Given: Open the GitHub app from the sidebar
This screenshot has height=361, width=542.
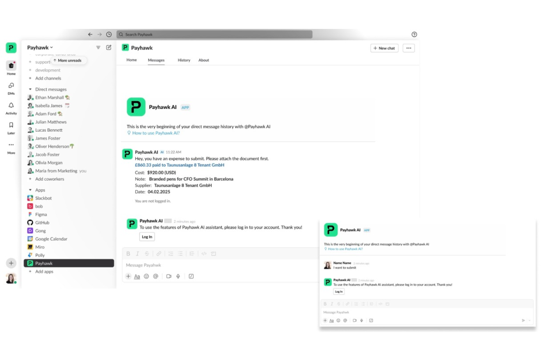Looking at the screenshot, I should click(41, 222).
